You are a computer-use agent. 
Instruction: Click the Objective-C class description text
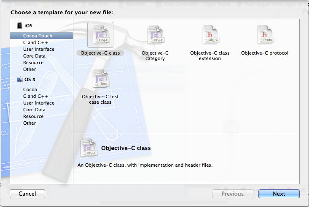tap(145, 165)
